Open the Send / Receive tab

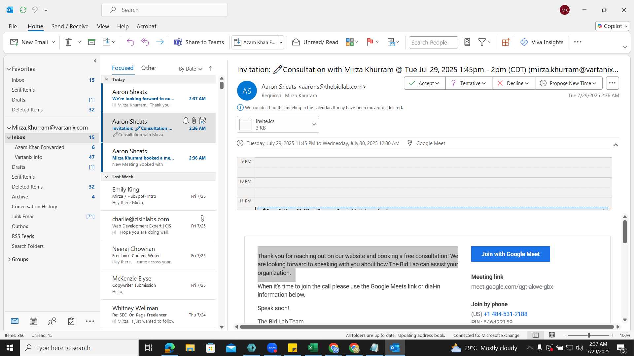70,26
